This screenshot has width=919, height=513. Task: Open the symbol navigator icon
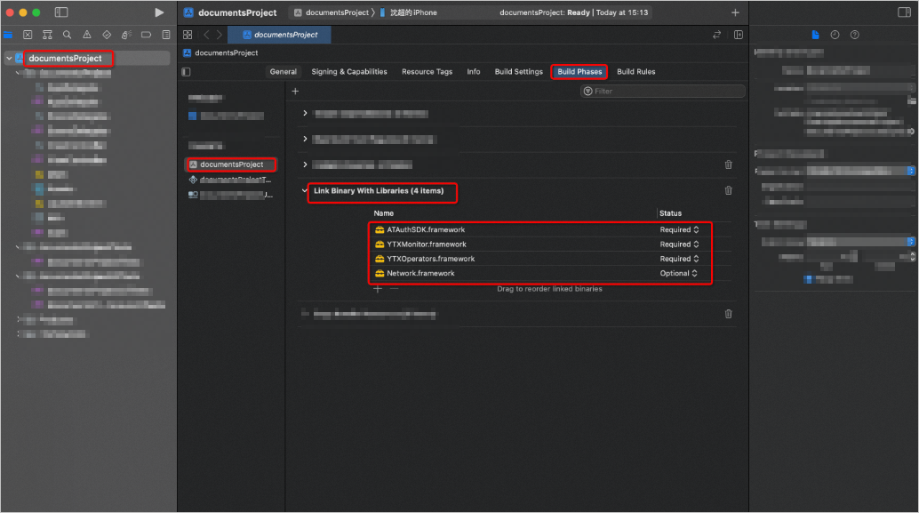pos(47,35)
